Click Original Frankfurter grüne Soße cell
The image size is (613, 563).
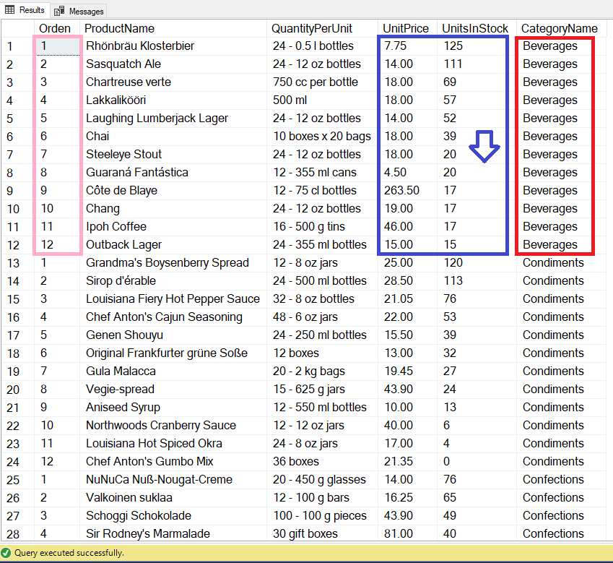(x=173, y=353)
